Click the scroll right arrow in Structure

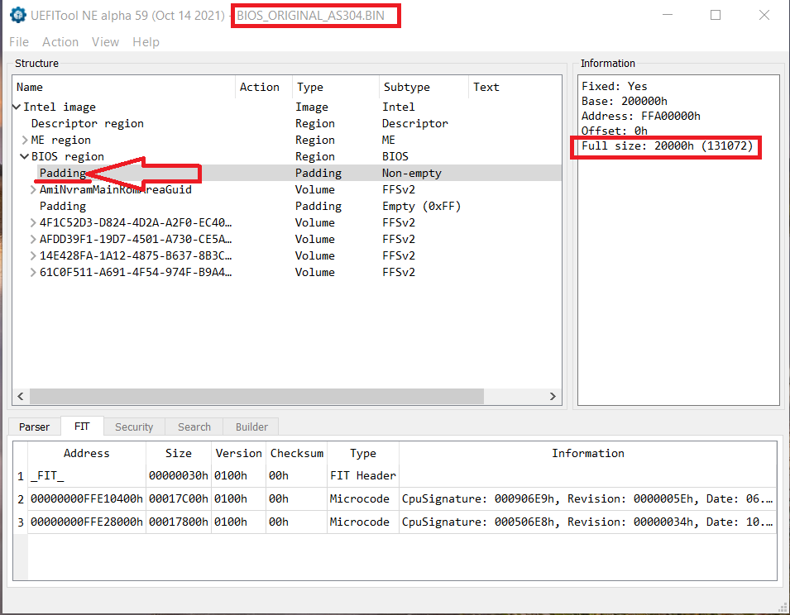[x=553, y=396]
